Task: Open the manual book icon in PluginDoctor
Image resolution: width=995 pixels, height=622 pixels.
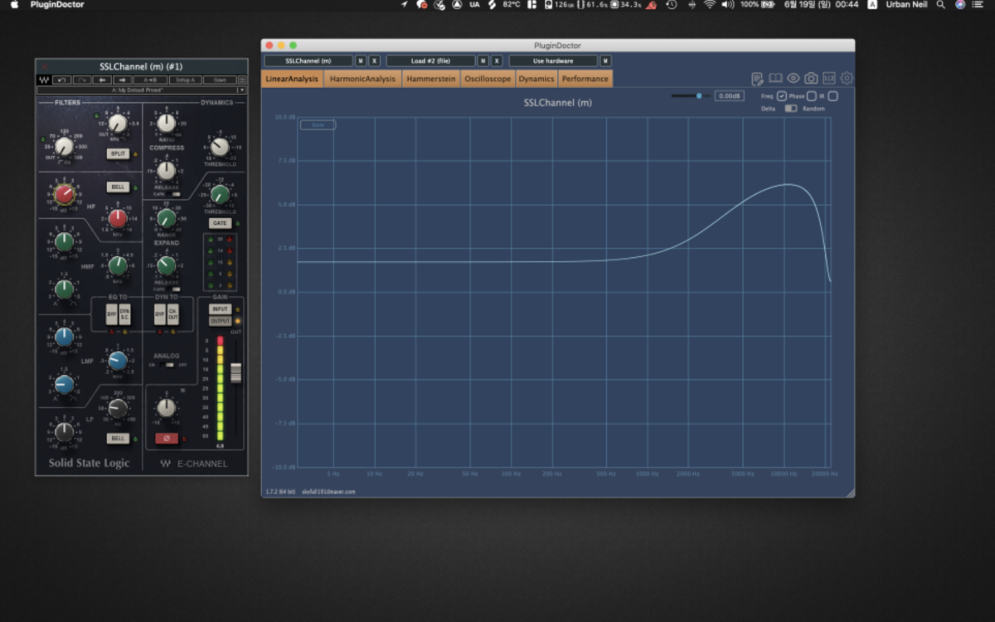Action: (775, 79)
